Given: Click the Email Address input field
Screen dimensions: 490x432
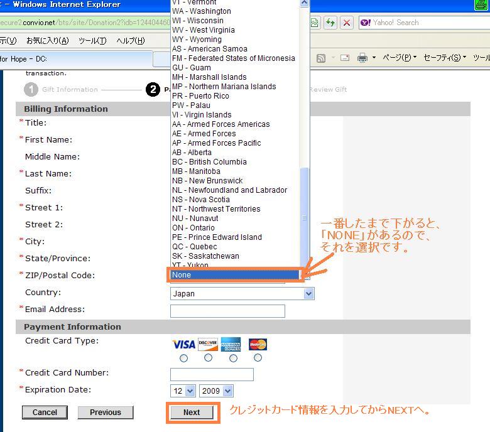Looking at the screenshot, I should point(227,311).
